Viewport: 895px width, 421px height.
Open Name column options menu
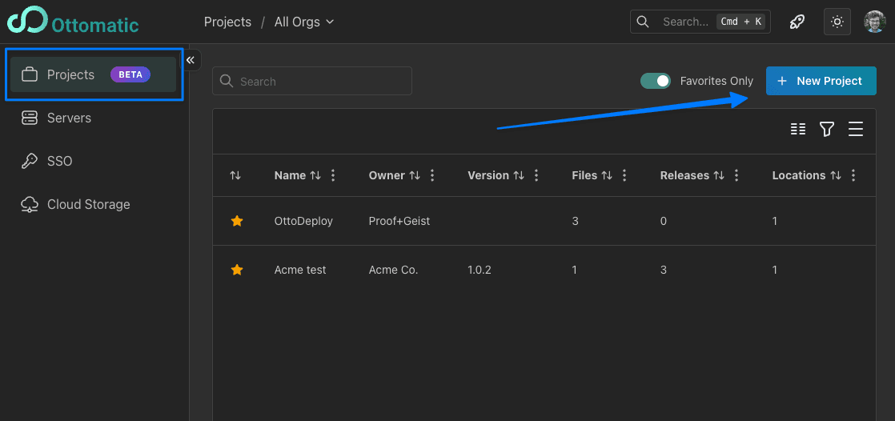click(333, 175)
